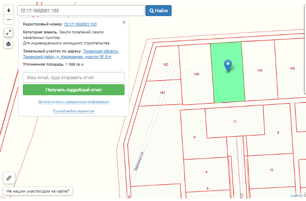Viewport: 306px width, 201px height.
Task: Open Детали отчета и юридическая информация
Action: click(73, 102)
